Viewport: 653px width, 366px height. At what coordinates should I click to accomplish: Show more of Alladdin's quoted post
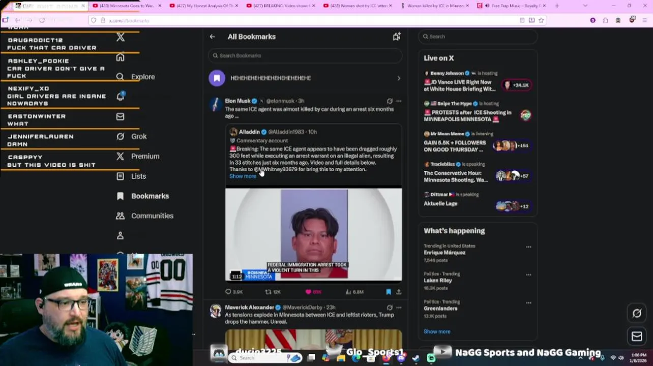(x=243, y=176)
